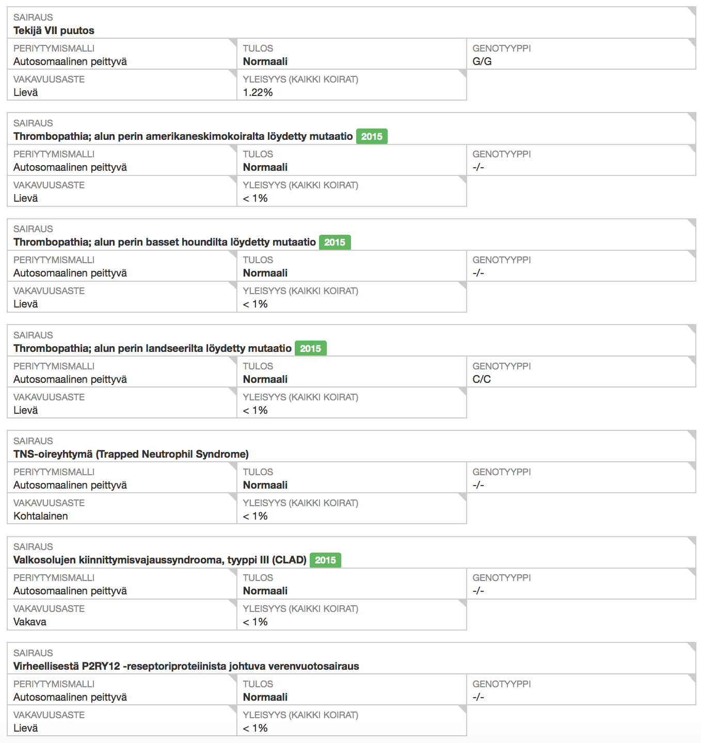
Task: Click corner triangle of amerikaneskimokoira Thrombopathia header
Action: pos(692,117)
